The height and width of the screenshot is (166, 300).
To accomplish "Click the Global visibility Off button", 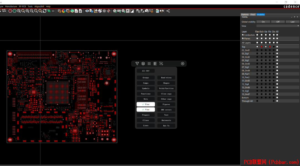I will pyautogui.click(x=278, y=22).
